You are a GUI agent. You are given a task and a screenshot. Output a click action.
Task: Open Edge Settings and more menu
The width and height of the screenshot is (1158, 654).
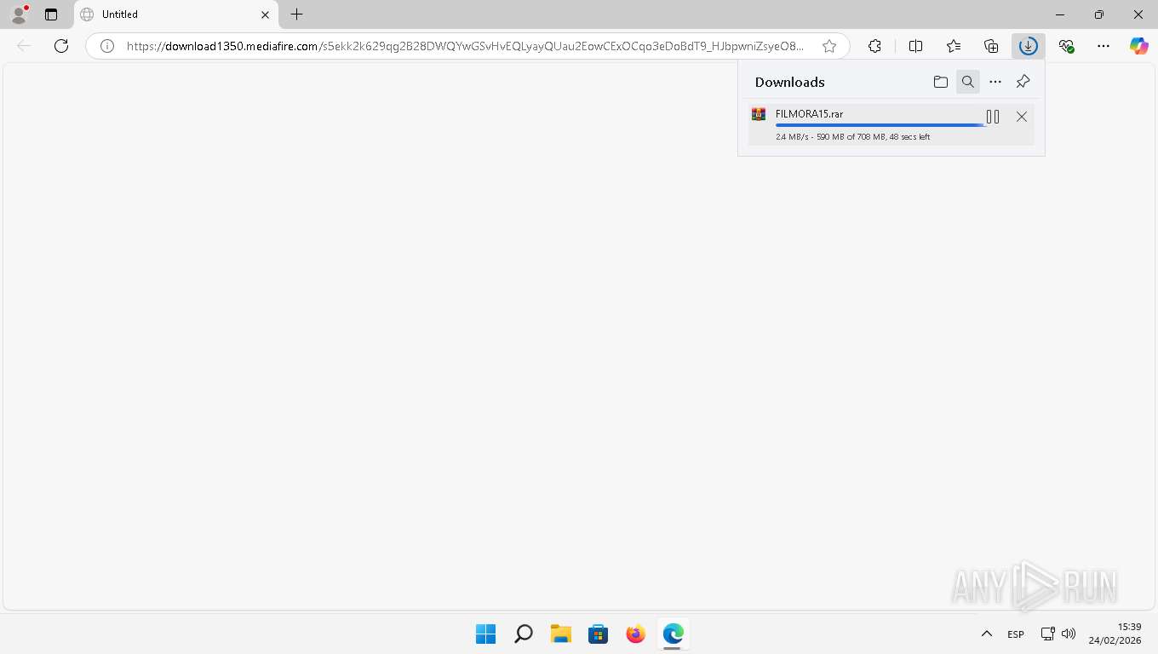pyautogui.click(x=1104, y=46)
